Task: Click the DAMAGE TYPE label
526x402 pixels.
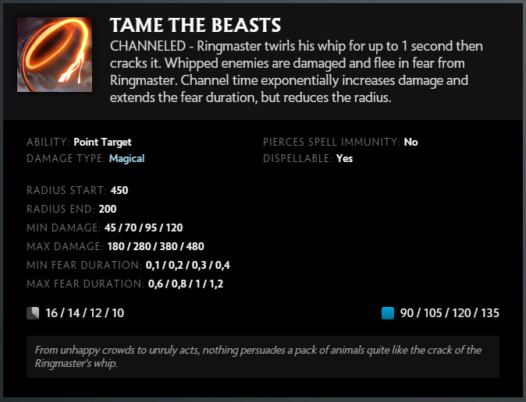Action: click(66, 158)
